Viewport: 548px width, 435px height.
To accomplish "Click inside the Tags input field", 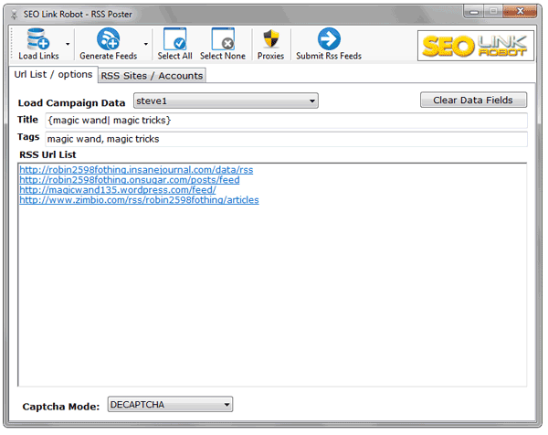I will [285, 139].
